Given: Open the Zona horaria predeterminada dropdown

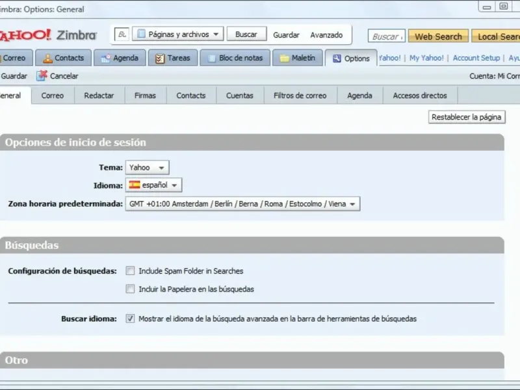Looking at the screenshot, I should 242,204.
